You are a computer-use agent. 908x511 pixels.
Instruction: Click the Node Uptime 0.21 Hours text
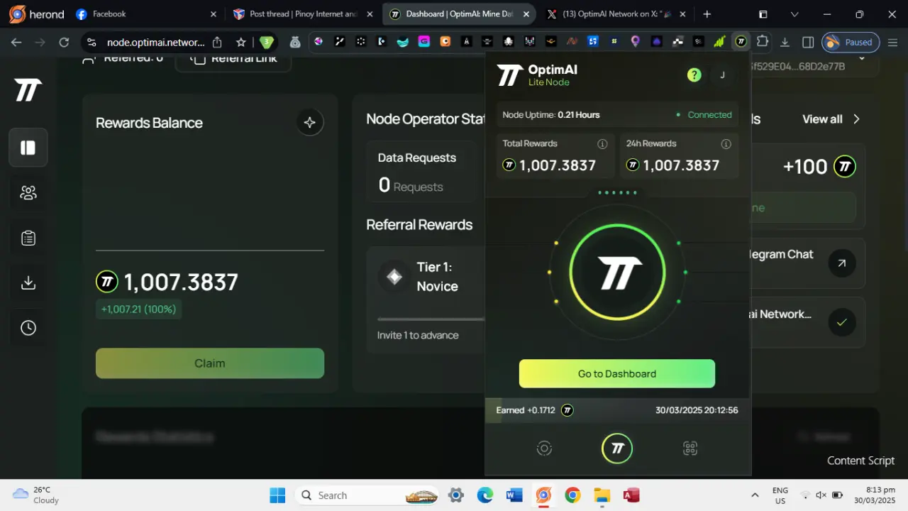551,115
